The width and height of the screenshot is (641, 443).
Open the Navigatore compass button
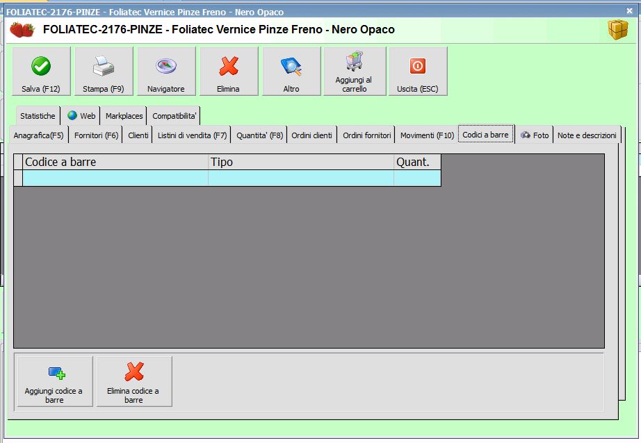click(x=166, y=71)
